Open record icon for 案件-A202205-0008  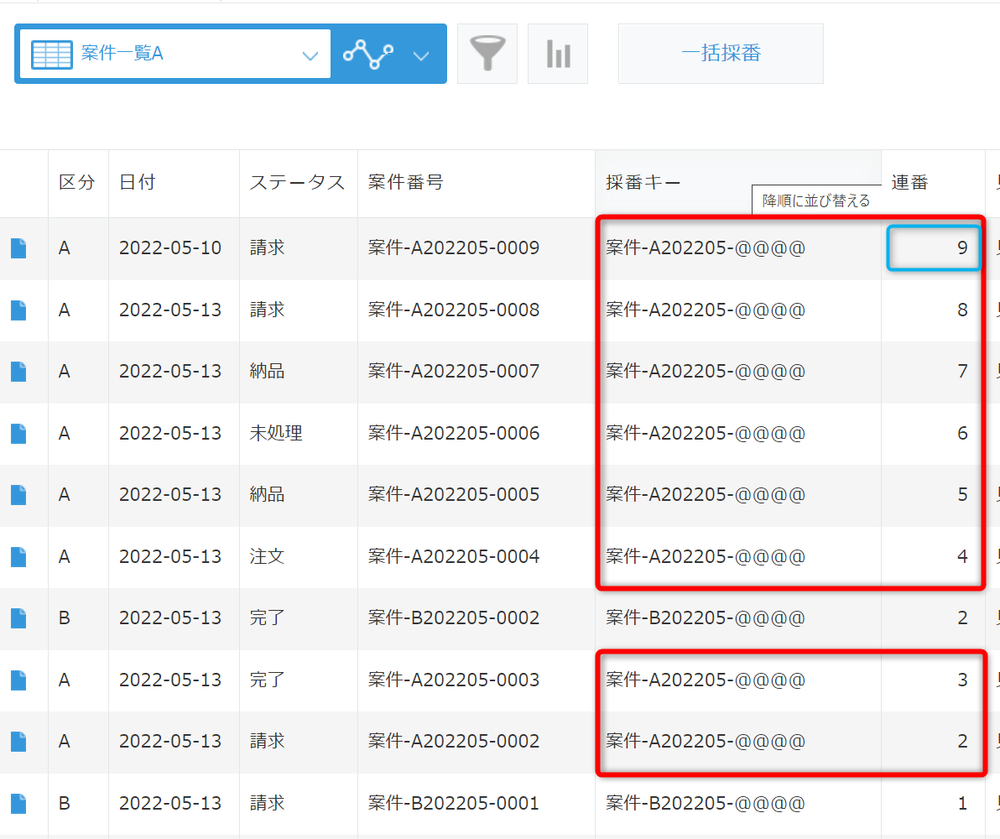tap(18, 310)
